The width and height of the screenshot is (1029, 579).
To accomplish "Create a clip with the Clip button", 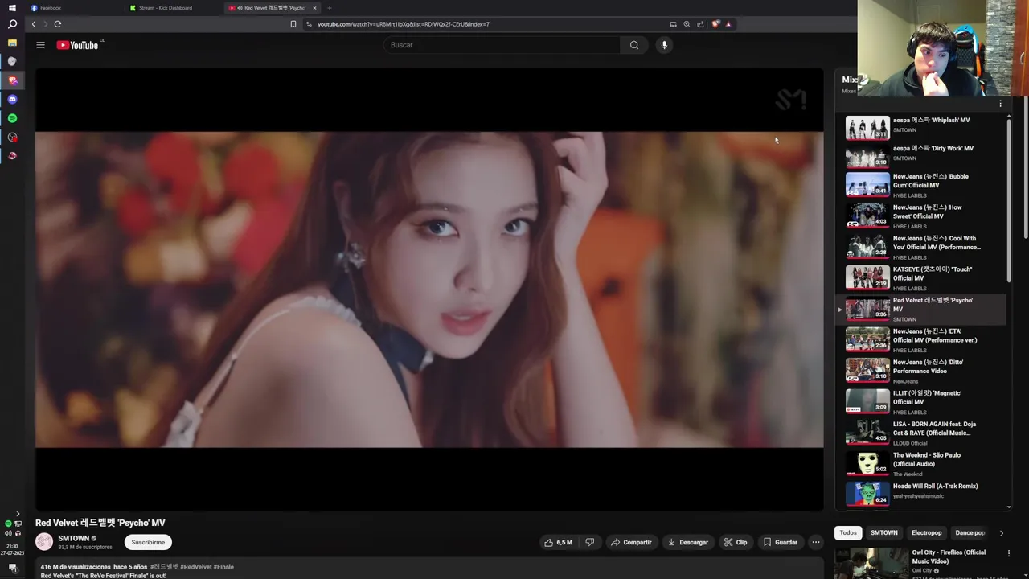I will 736,542.
